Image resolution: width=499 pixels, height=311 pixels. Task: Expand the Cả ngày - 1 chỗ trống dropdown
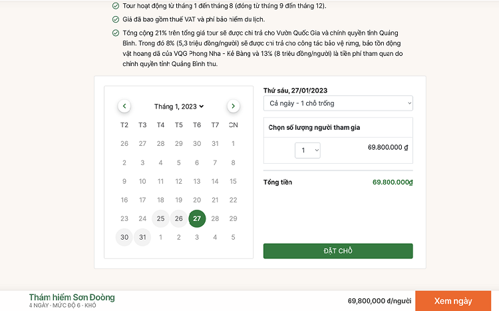[338, 104]
